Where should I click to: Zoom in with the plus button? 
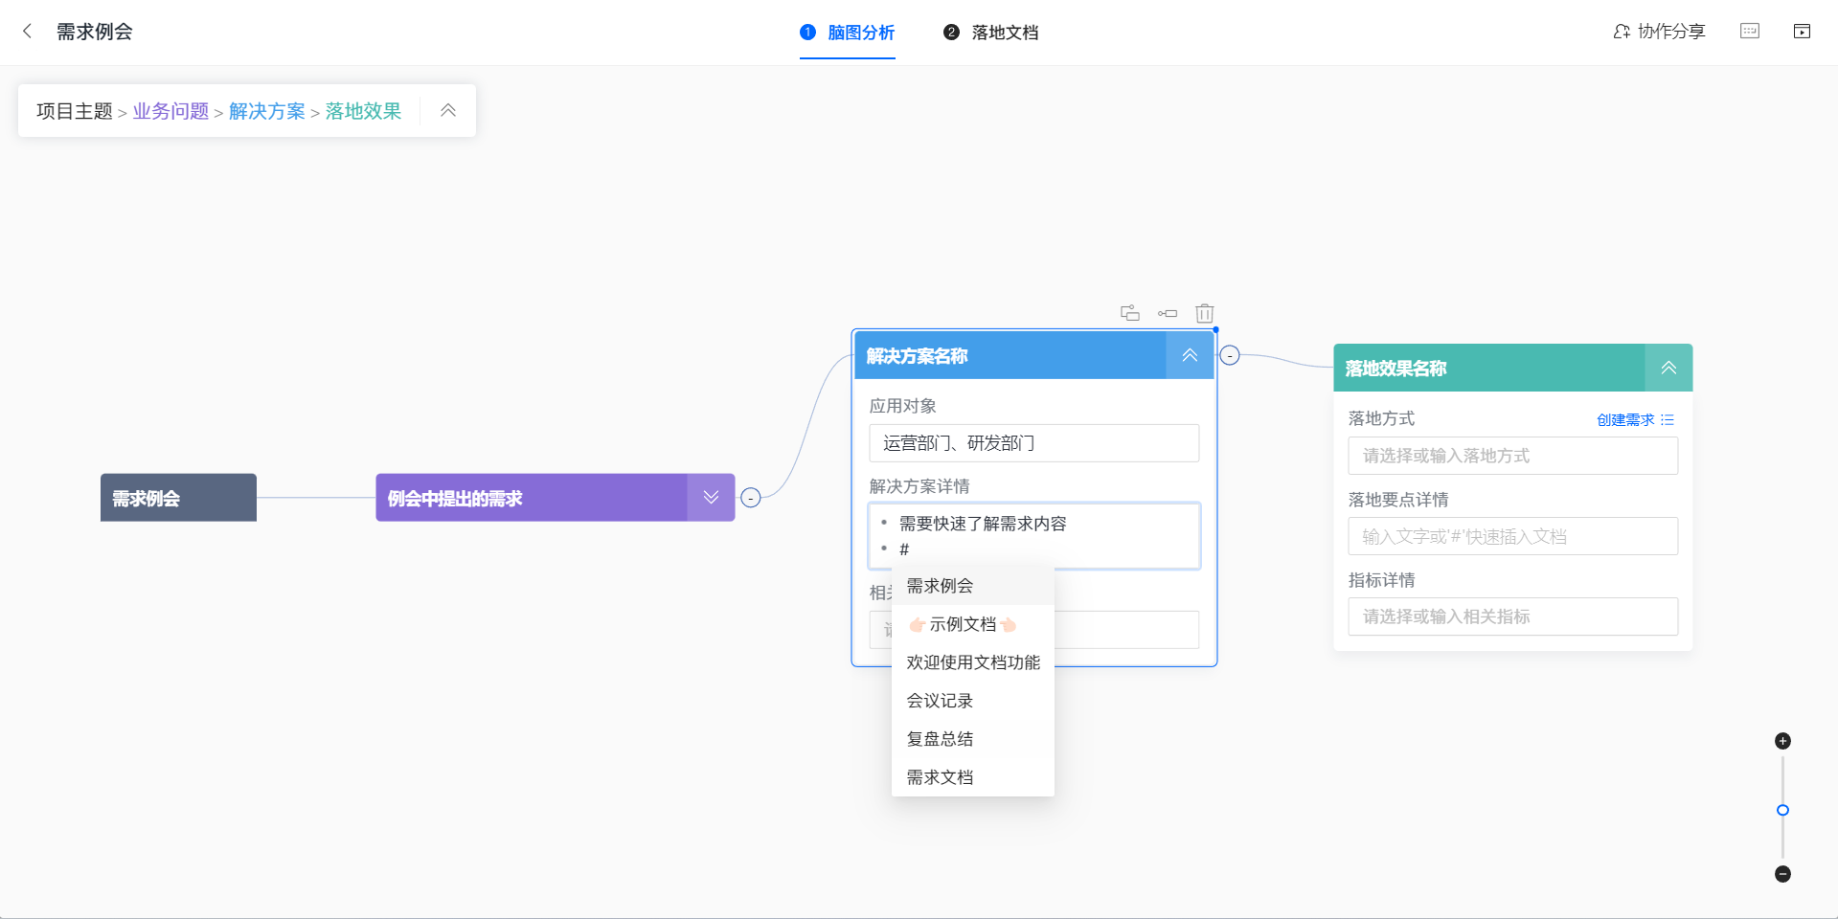coord(1782,741)
